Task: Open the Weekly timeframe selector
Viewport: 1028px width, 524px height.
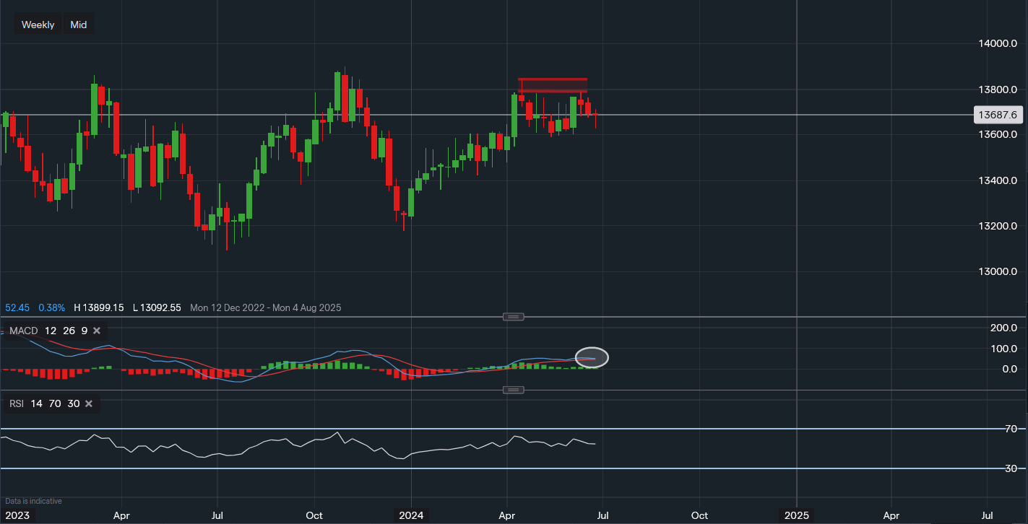Action: tap(38, 24)
